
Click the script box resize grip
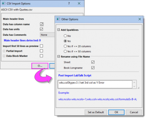click(139, 88)
